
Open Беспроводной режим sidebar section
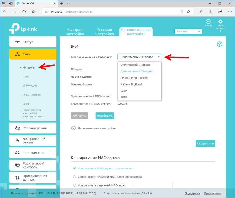[x=32, y=140]
